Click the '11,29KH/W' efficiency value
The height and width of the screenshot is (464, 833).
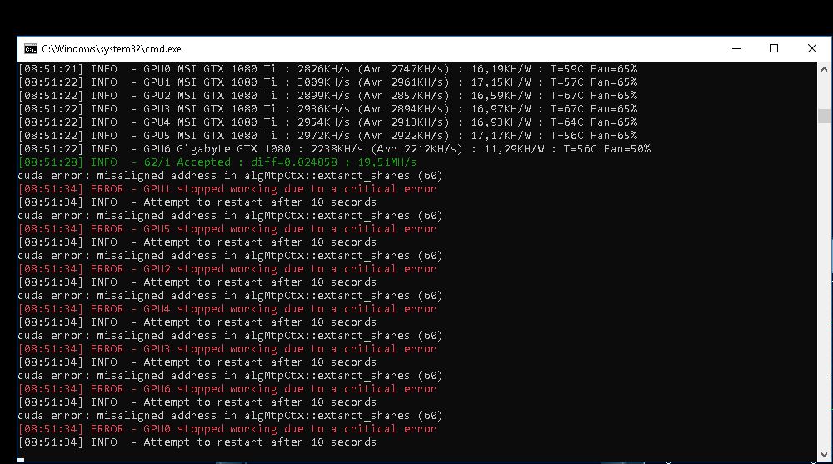click(x=514, y=149)
